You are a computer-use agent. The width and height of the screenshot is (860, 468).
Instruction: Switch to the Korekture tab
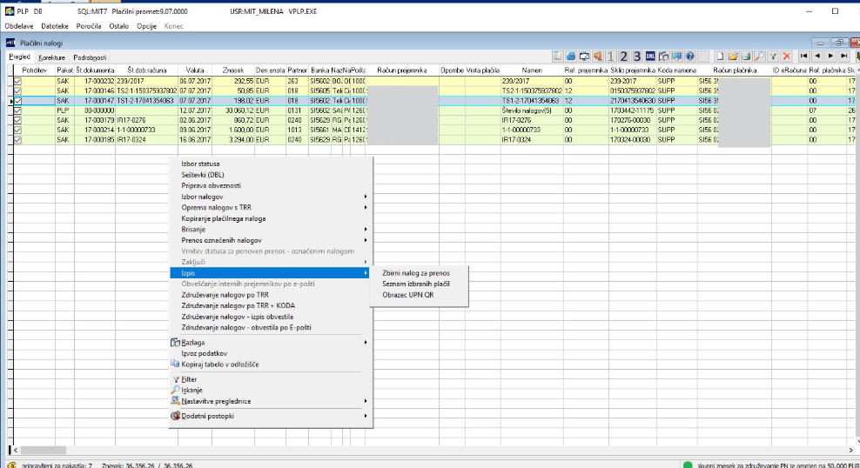pos(51,57)
